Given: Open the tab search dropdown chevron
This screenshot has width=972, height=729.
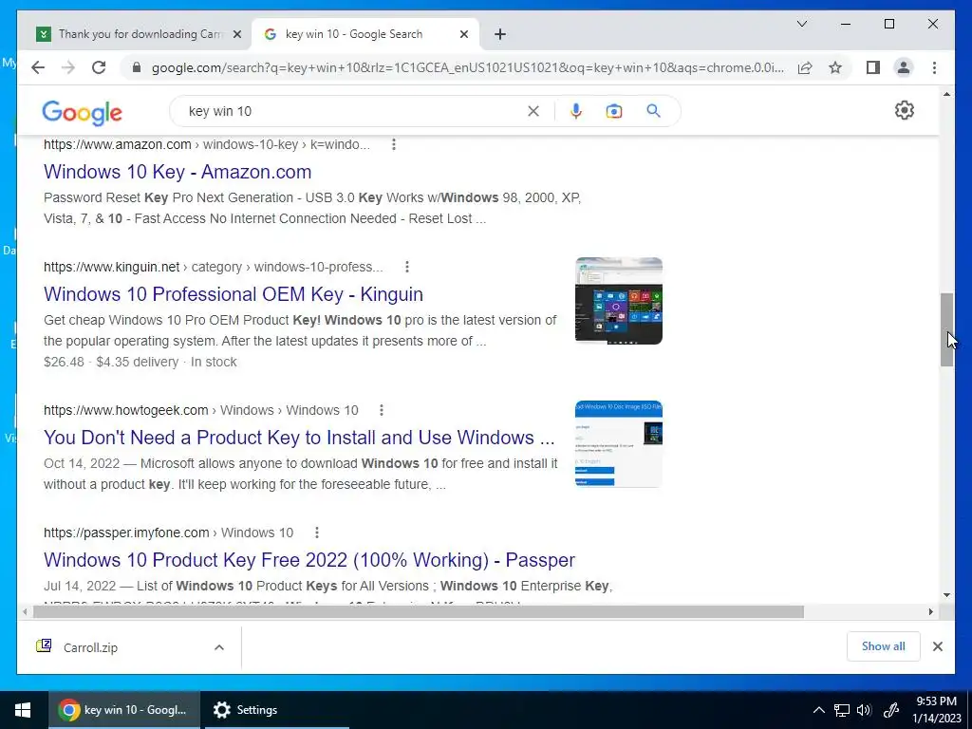Looking at the screenshot, I should click(x=801, y=24).
